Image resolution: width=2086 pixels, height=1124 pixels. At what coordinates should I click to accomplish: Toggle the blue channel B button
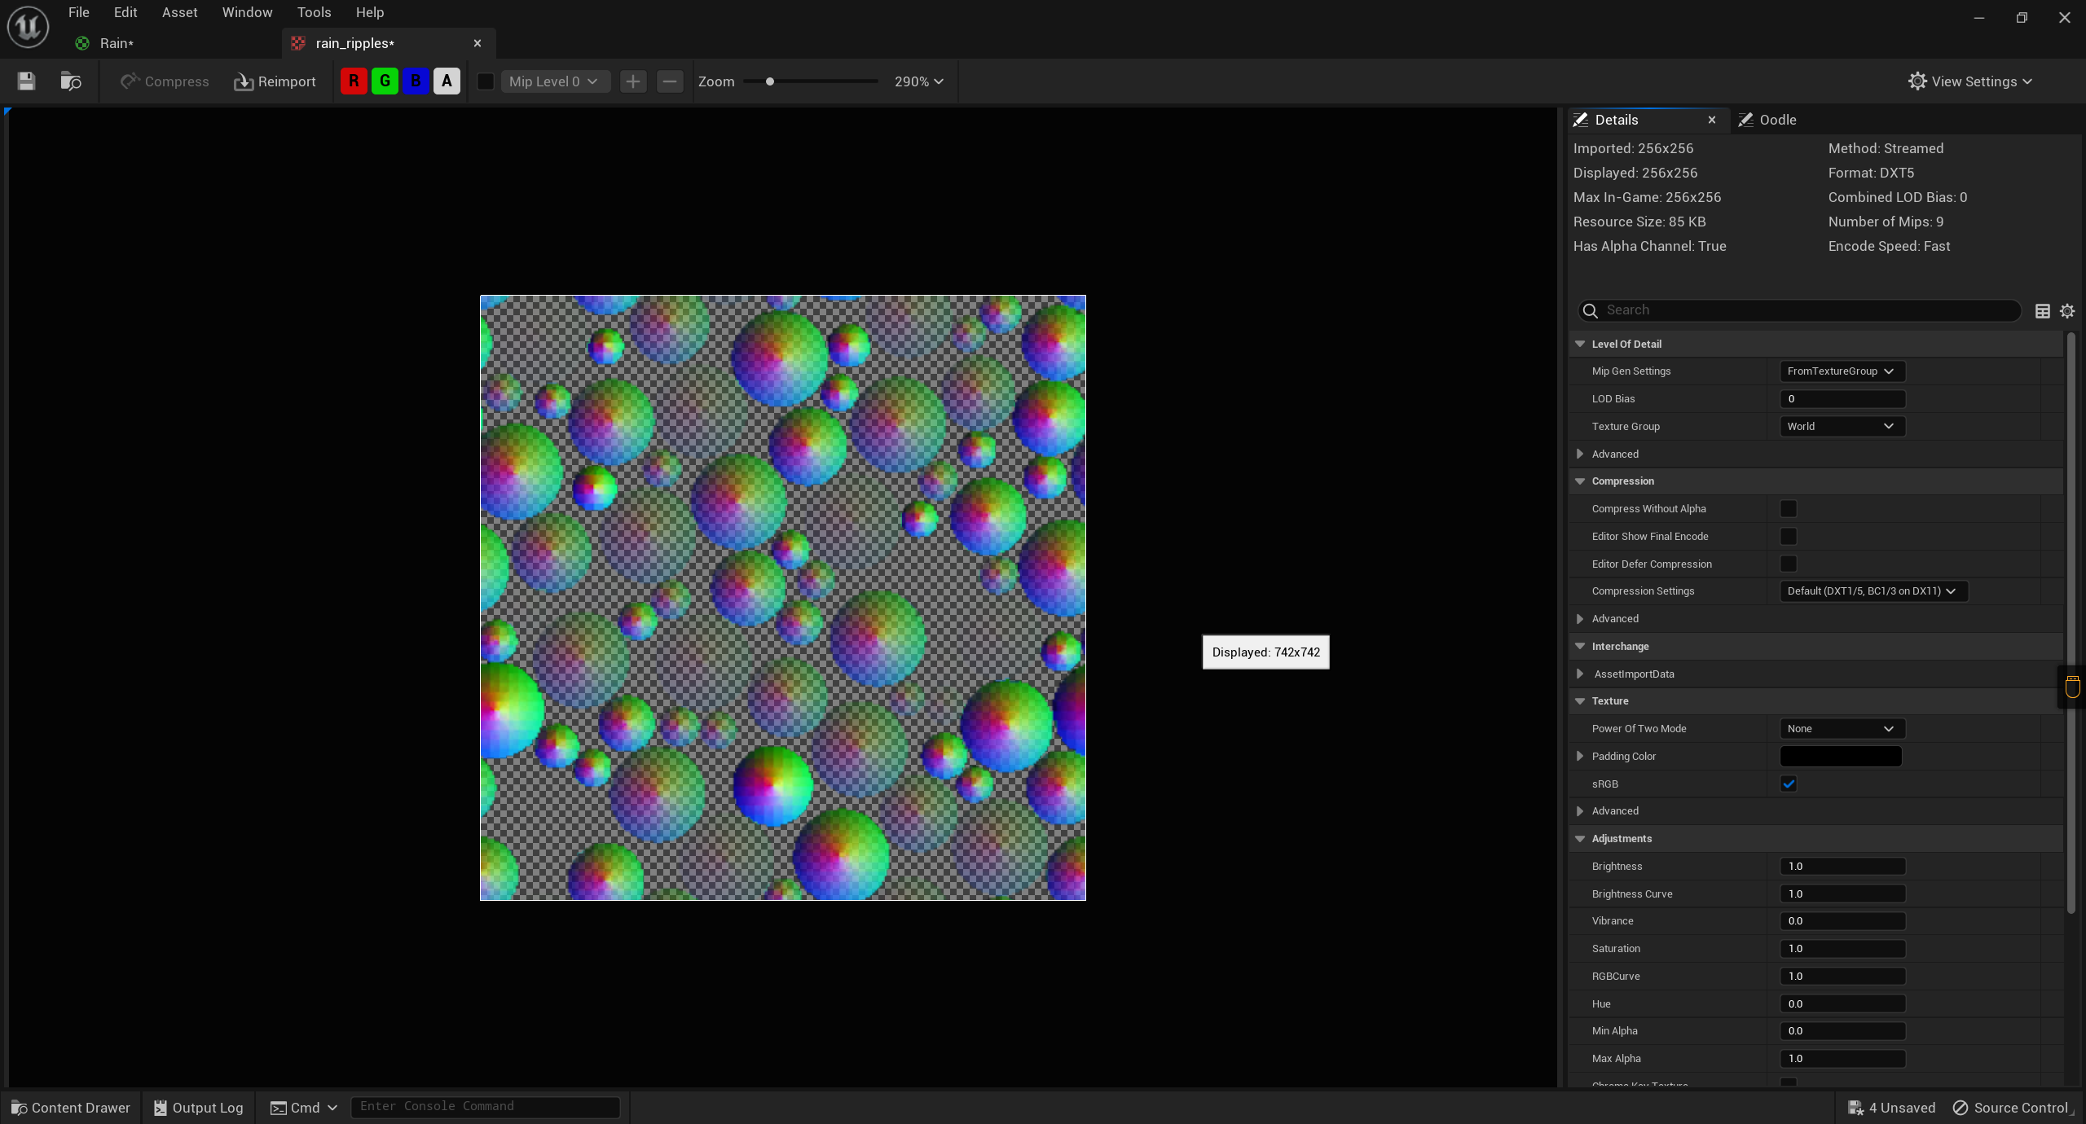click(416, 81)
